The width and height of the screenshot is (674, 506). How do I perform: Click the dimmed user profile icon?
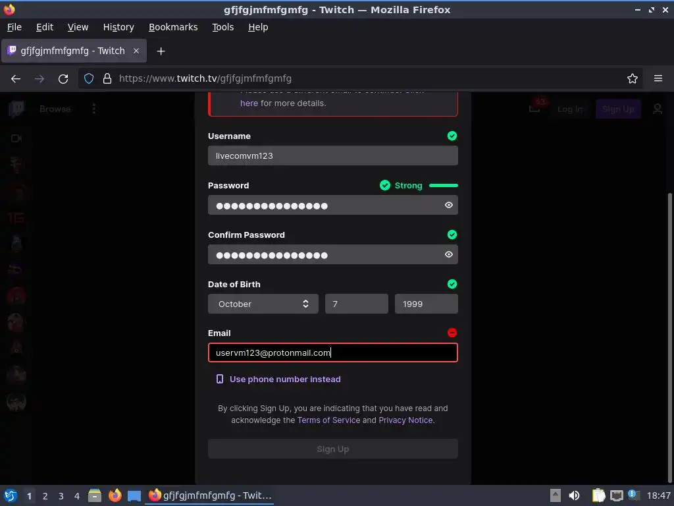point(658,109)
